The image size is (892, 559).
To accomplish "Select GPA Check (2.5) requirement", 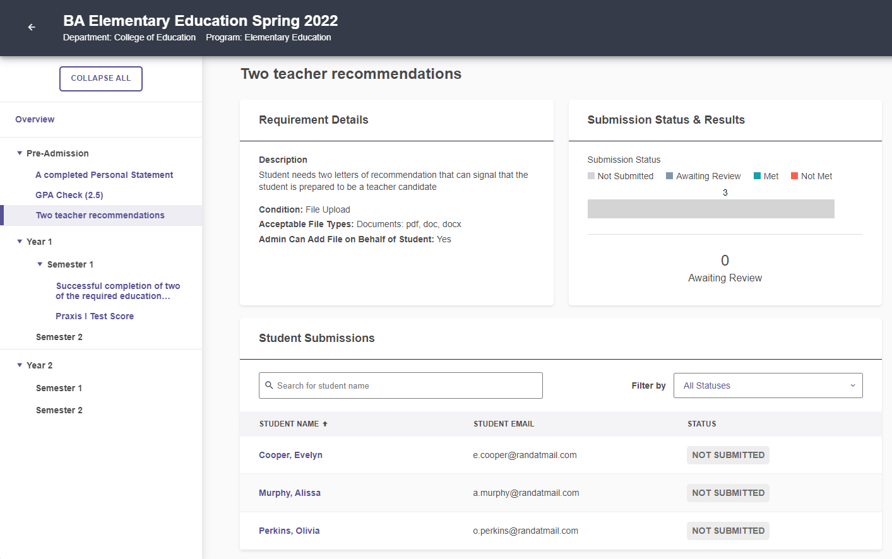I will pos(69,195).
